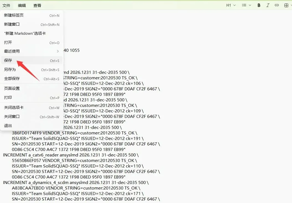
Task: Click the partially hidden line ending ck=109
Action: [103, 111]
